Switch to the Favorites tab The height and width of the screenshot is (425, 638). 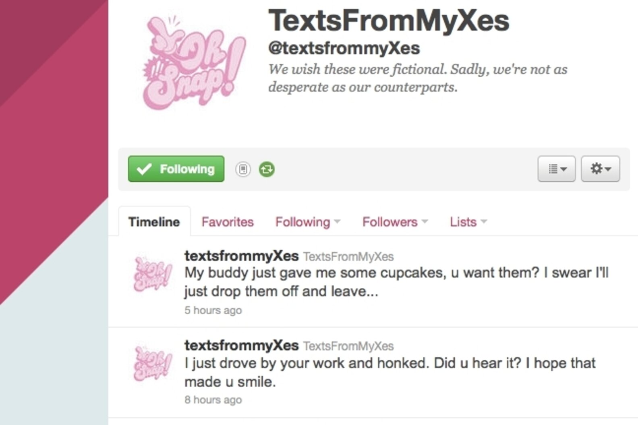228,222
